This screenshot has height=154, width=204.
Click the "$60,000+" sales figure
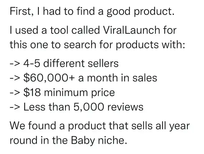(x=43, y=78)
